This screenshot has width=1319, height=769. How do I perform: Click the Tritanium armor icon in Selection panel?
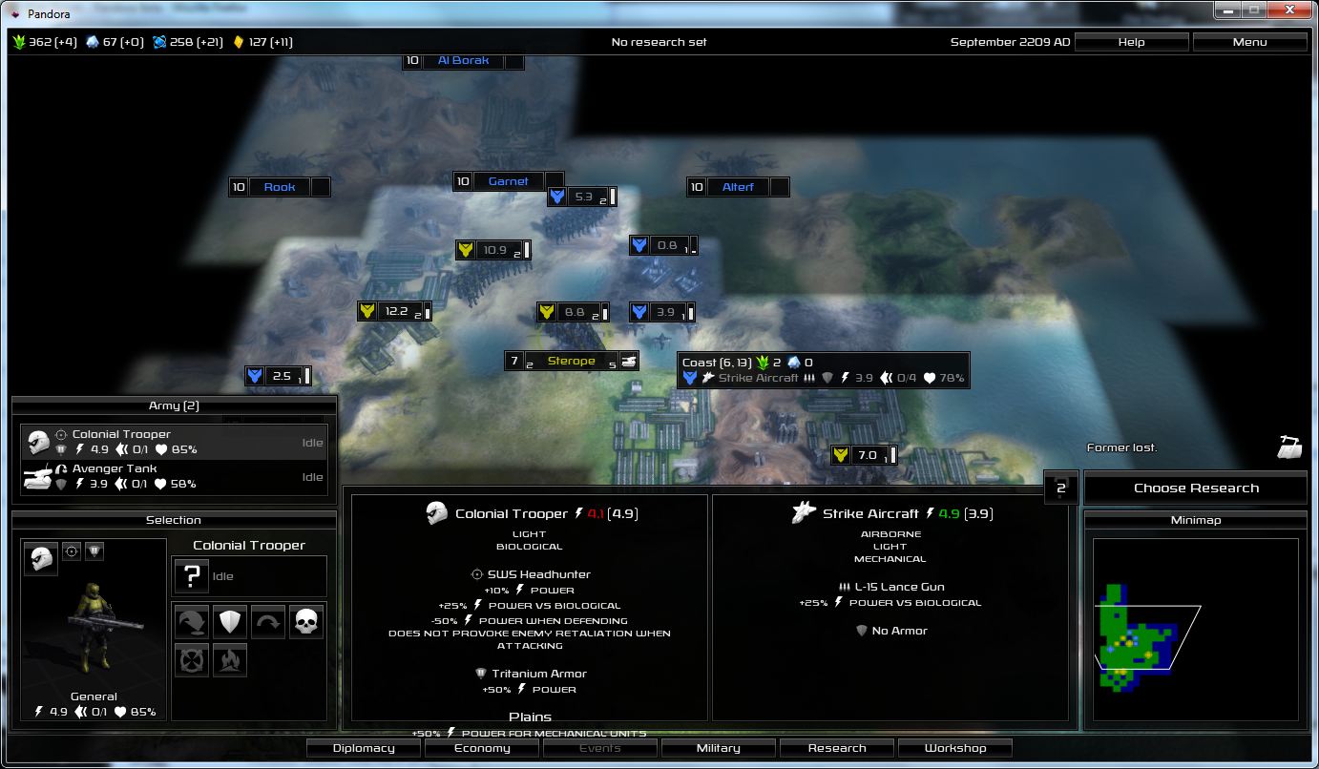[x=94, y=551]
